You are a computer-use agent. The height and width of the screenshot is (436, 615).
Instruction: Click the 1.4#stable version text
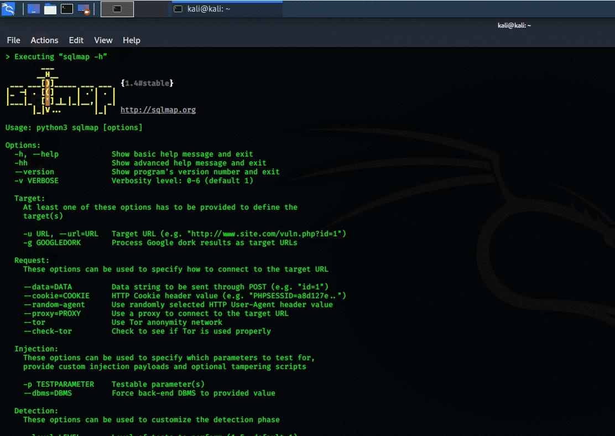147,84
